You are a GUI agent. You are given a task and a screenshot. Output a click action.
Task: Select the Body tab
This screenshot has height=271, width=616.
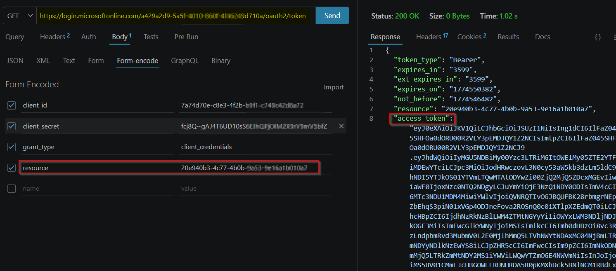point(122,37)
